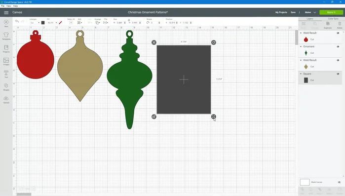
Task: Hide the tan Weld Result layer
Action: (x=338, y=60)
